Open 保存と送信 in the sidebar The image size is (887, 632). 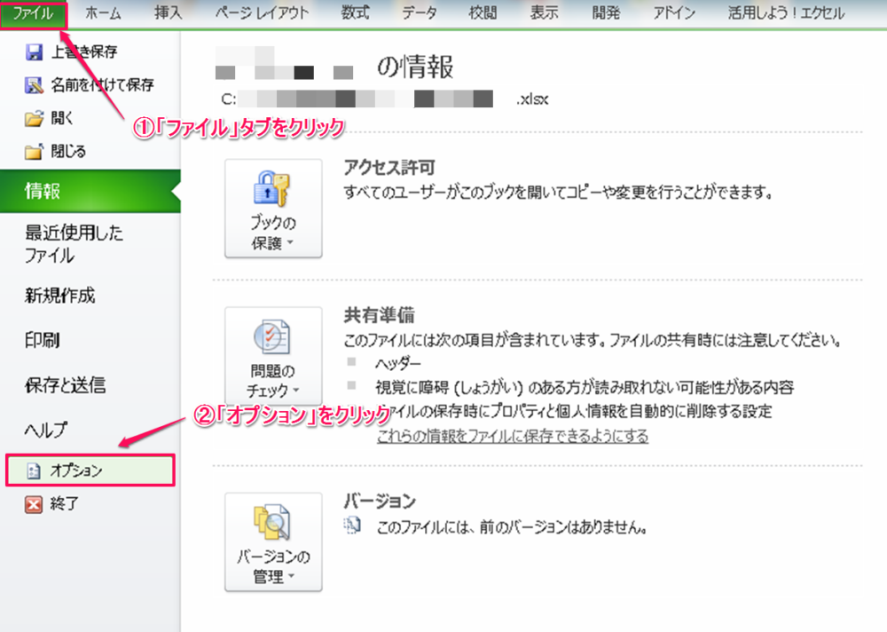(x=65, y=385)
